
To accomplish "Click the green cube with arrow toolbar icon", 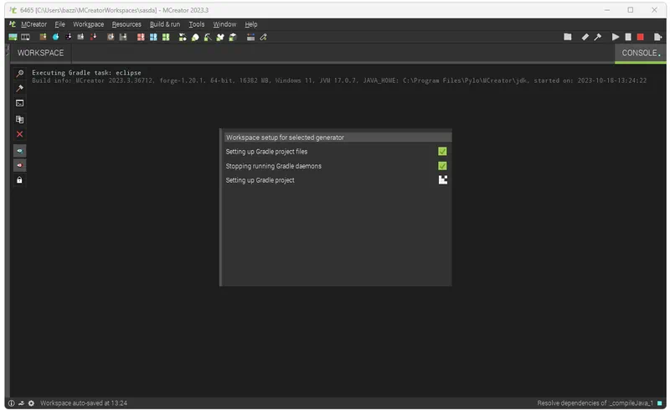I will 233,37.
